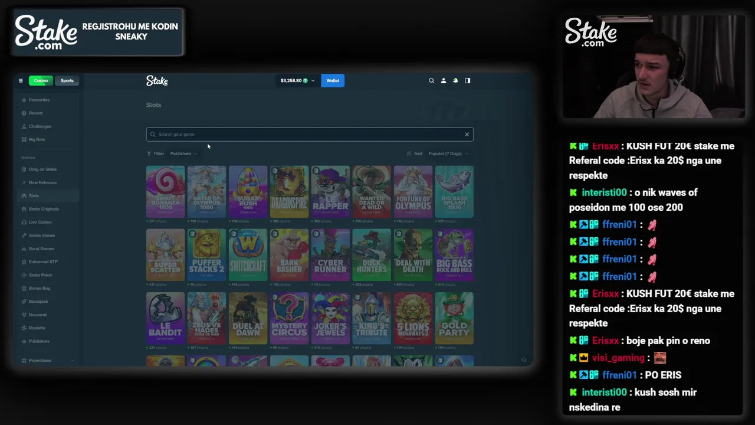Open the Publishers filter dropdown
The image size is (755, 425).
tap(183, 153)
